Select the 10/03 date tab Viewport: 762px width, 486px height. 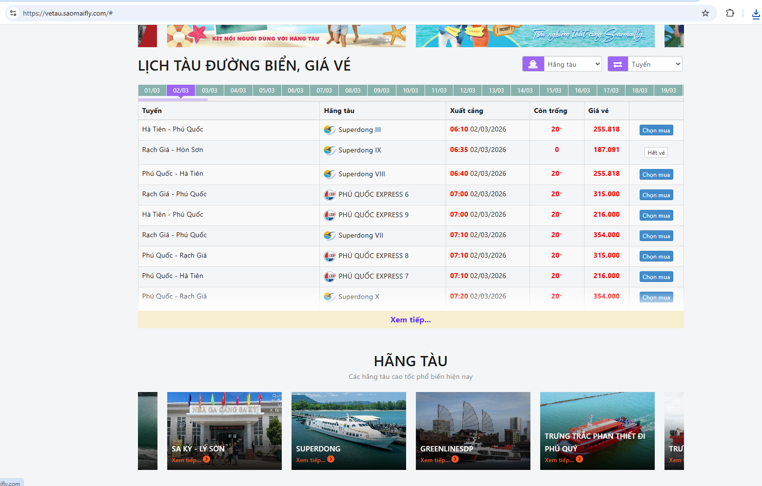pos(410,91)
